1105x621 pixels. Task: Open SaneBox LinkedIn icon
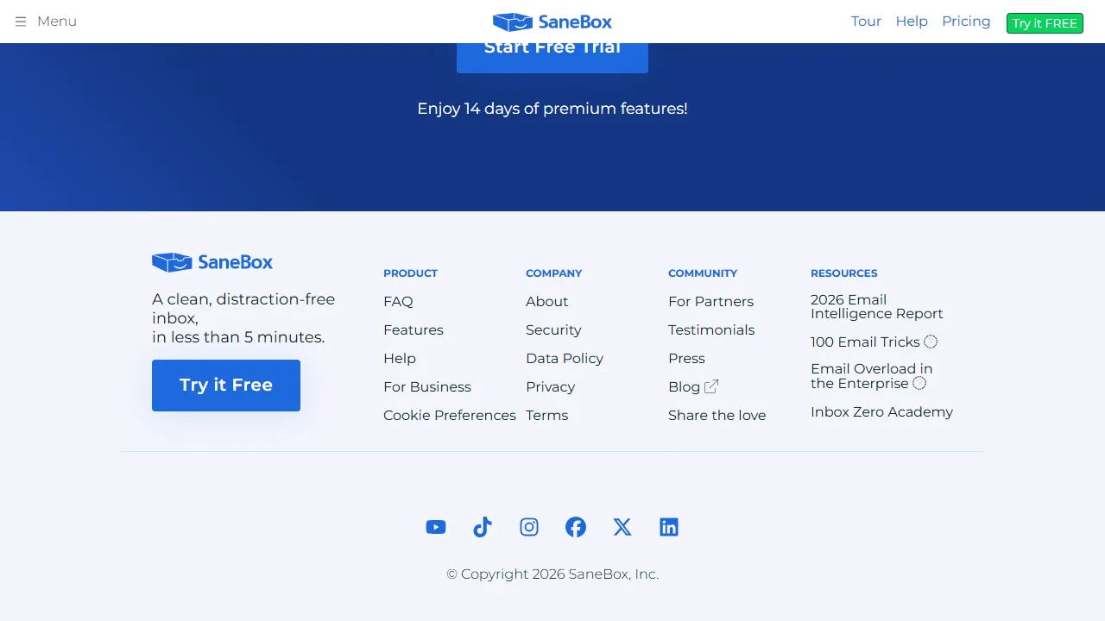coord(669,527)
